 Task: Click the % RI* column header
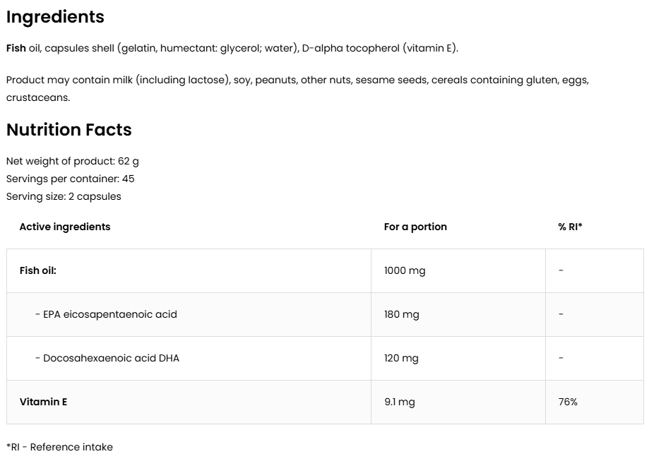pos(570,227)
